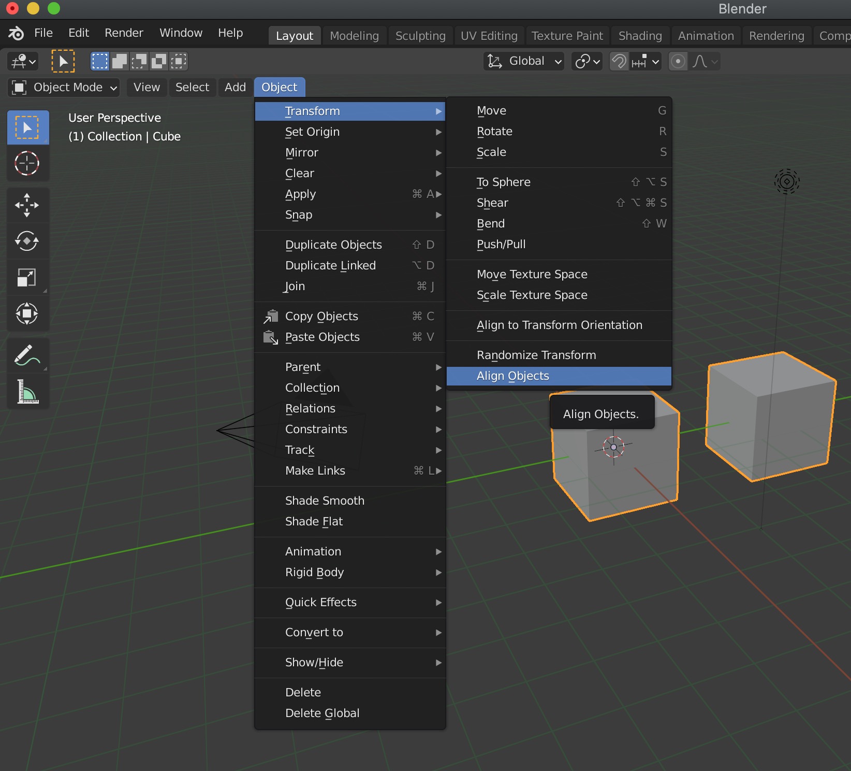Open the Select menu in viewport header
This screenshot has height=771, width=851.
click(x=192, y=87)
